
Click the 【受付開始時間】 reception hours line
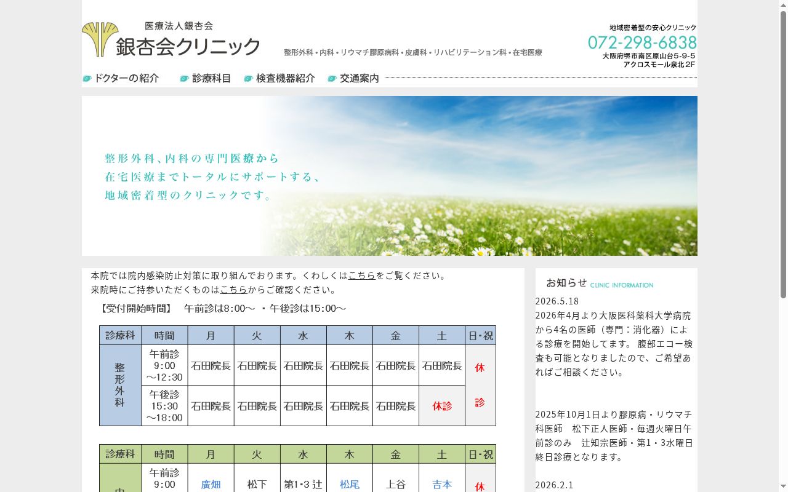pyautogui.click(x=222, y=308)
